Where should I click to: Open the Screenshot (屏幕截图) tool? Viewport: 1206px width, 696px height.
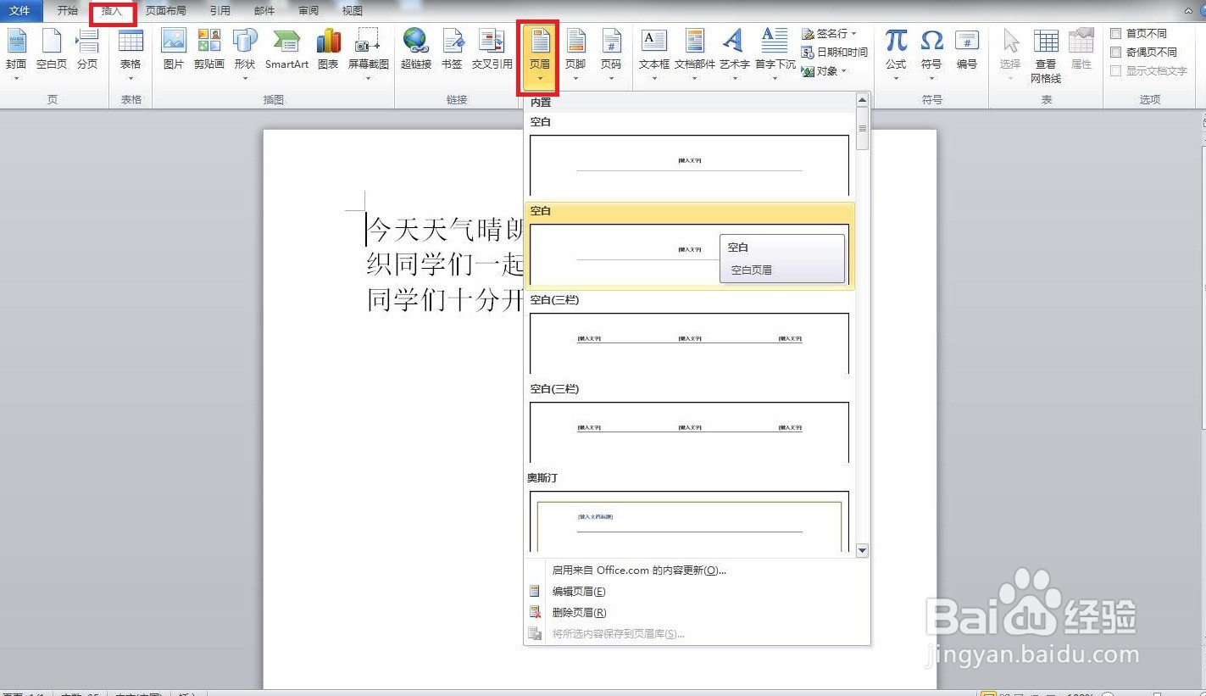point(368,49)
